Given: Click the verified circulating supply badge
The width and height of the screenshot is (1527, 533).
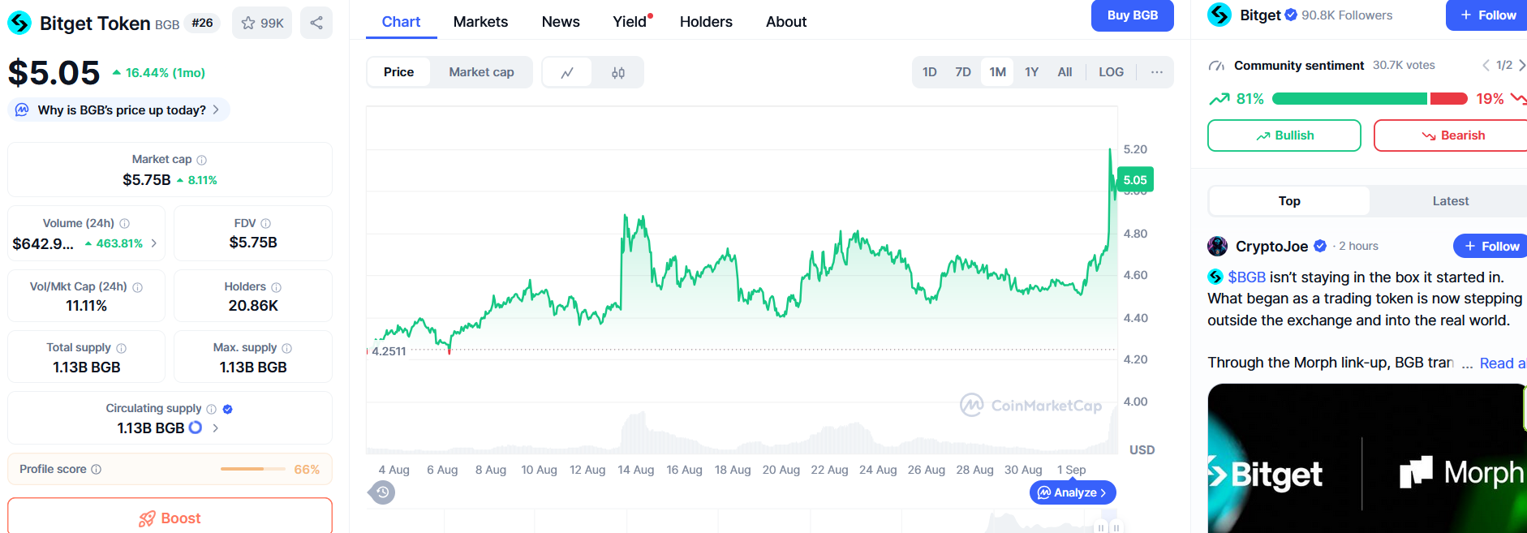Looking at the screenshot, I should point(228,409).
